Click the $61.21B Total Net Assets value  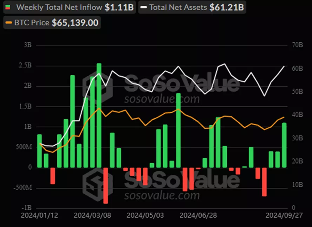[226, 7]
